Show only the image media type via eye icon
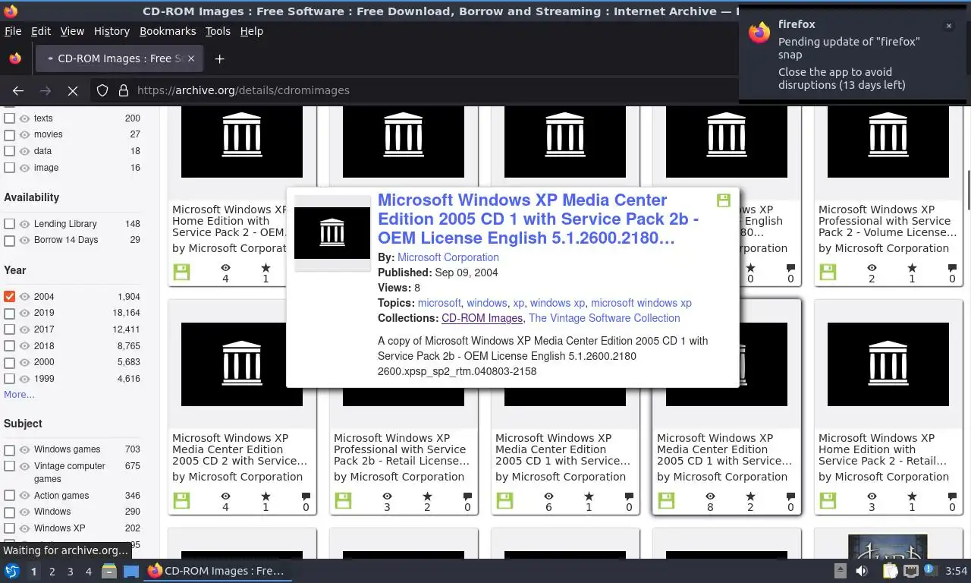971x583 pixels. click(24, 168)
